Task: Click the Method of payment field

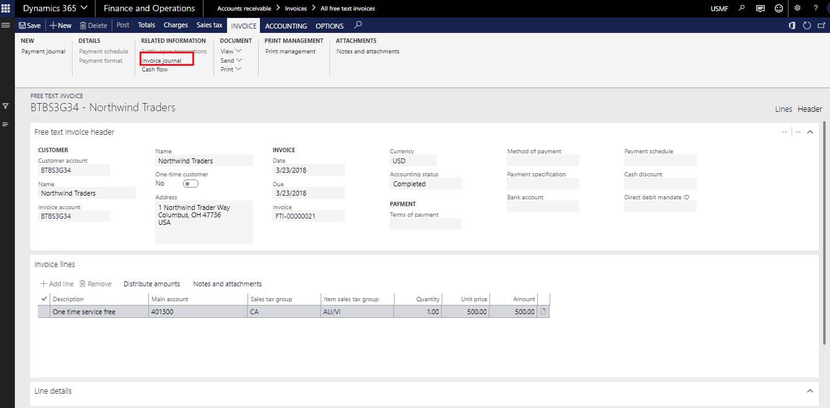Action: point(543,161)
